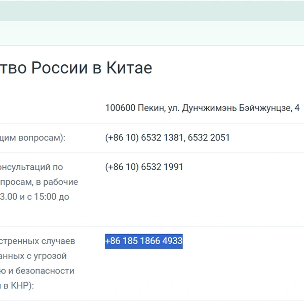Viewport: 304px width, 304px height.
Task: Click the light mint band below the banner
Action: pyautogui.click(x=152, y=33)
